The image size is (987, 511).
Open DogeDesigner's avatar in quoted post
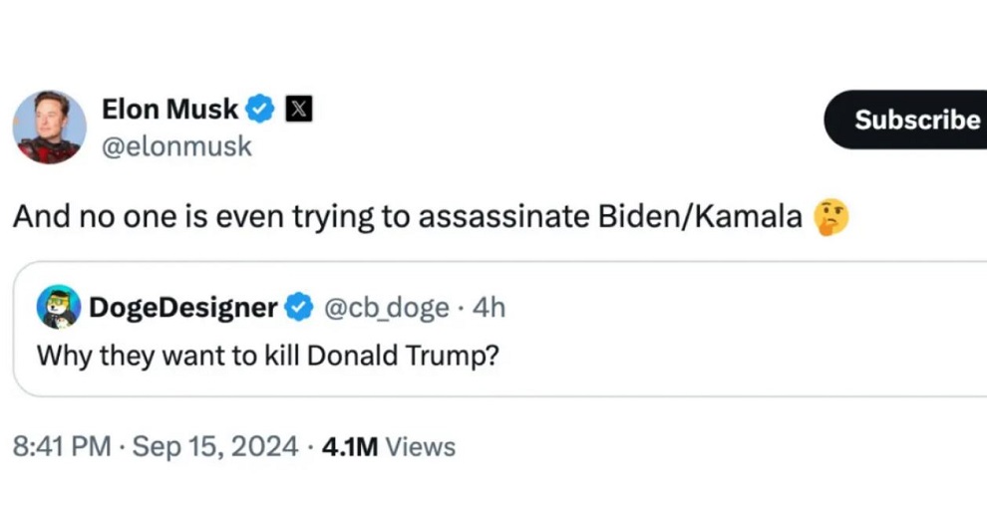click(x=59, y=307)
